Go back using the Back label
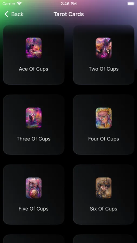 (17, 14)
